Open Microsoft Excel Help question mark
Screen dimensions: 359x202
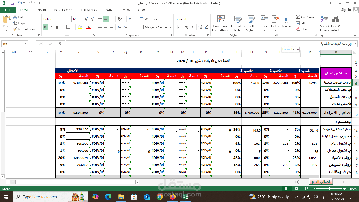click(325, 3)
